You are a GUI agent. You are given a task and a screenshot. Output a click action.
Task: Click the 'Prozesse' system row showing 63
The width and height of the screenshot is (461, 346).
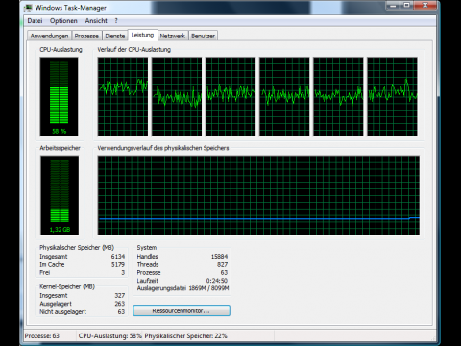point(182,273)
